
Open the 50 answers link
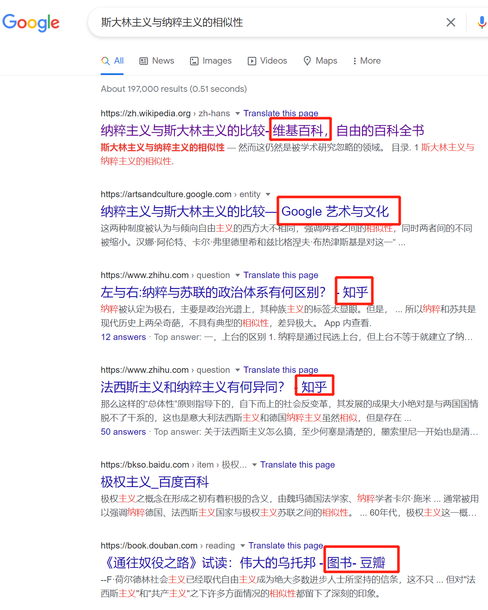point(123,432)
